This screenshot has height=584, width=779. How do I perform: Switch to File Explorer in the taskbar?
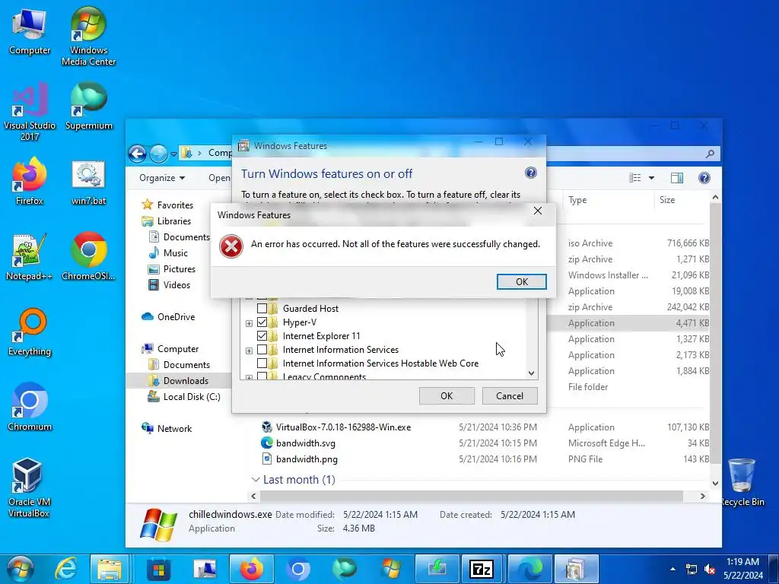[x=110, y=569]
